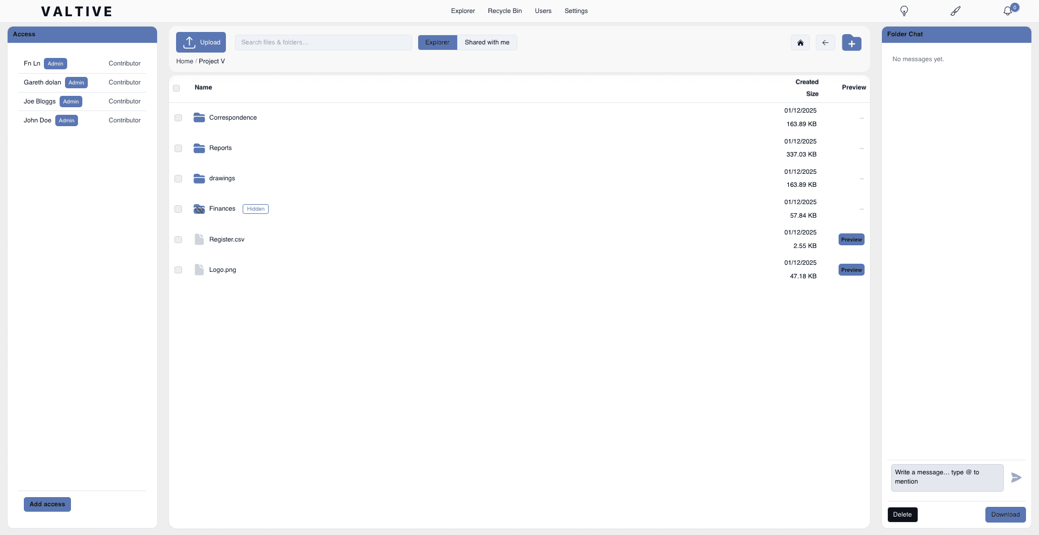Check the Logo.png checkbox
The height and width of the screenshot is (535, 1039).
point(178,270)
